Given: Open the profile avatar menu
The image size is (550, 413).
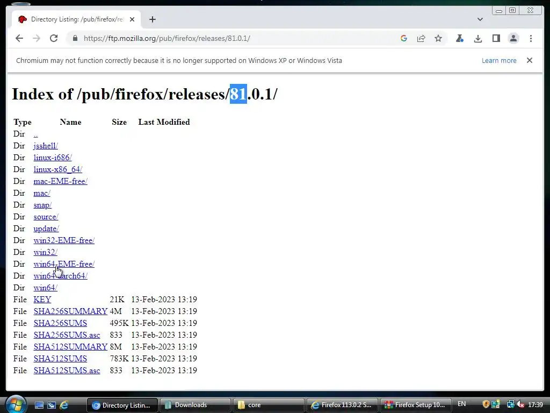Looking at the screenshot, I should coord(513,38).
